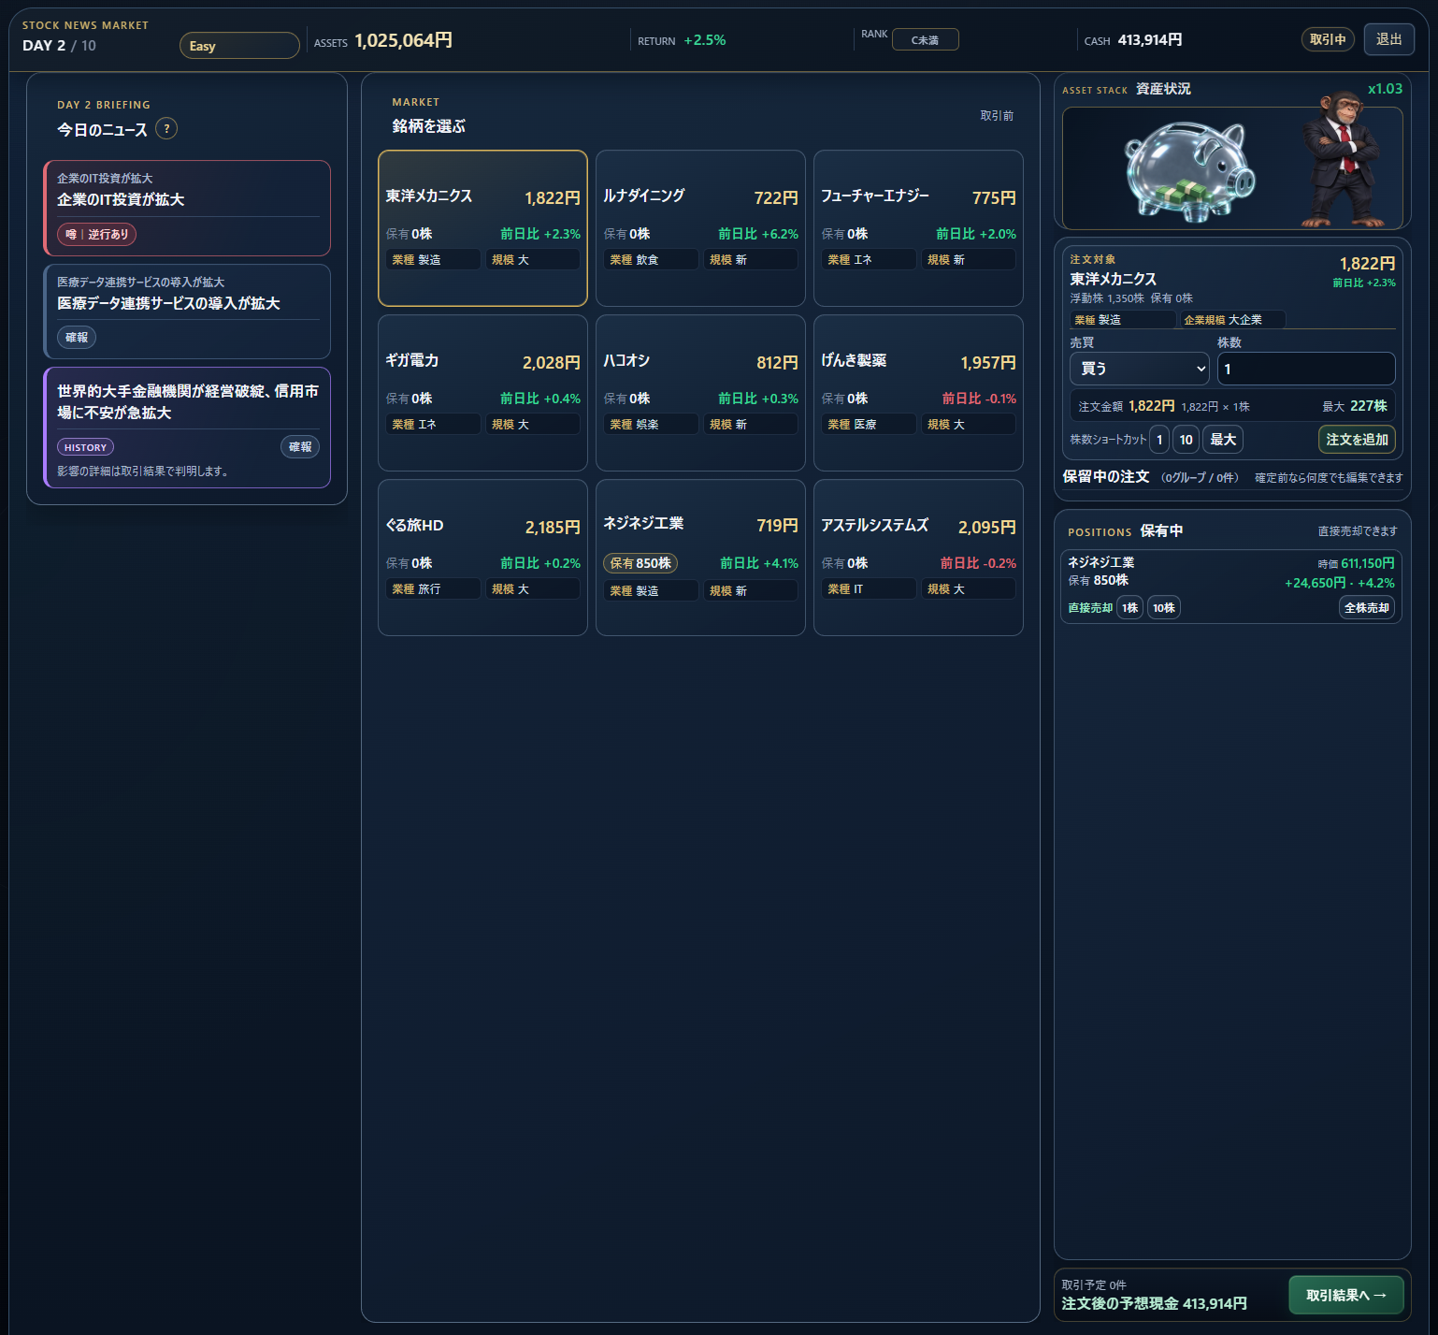Focus the 株数 quantity input field

[1306, 369]
